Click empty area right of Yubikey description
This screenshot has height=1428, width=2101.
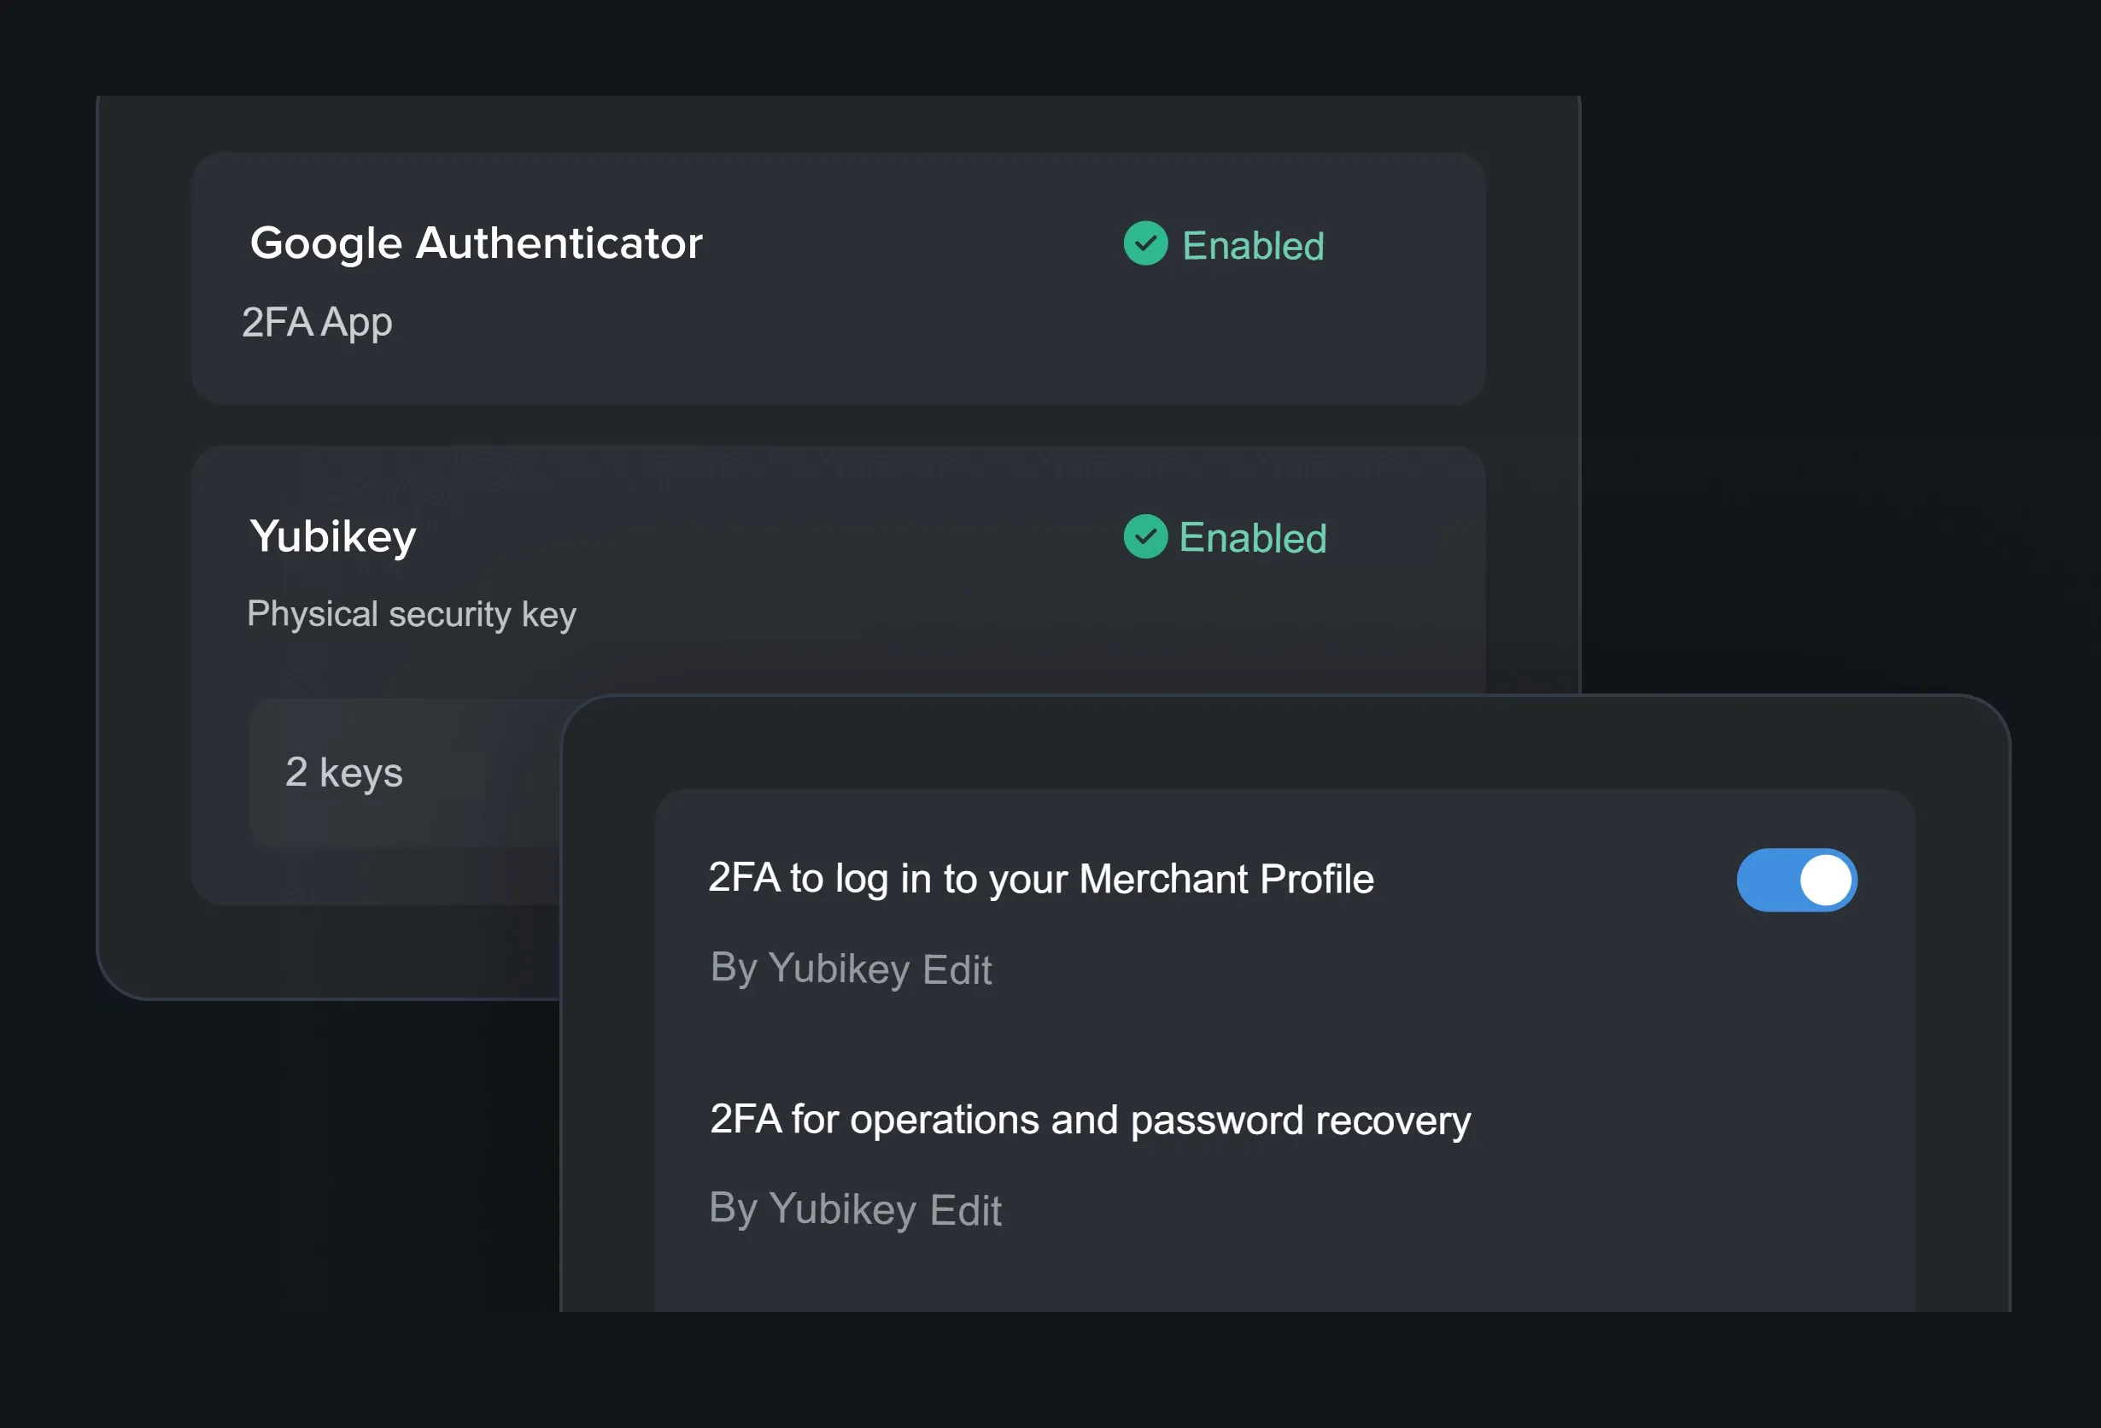click(994, 623)
